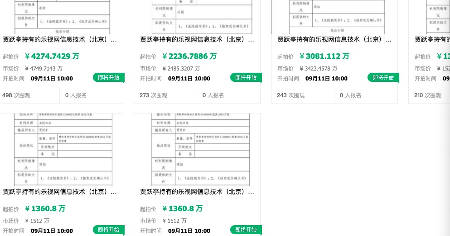Click 即将开始 badge on first second-row card
450x236 pixels.
(108, 230)
